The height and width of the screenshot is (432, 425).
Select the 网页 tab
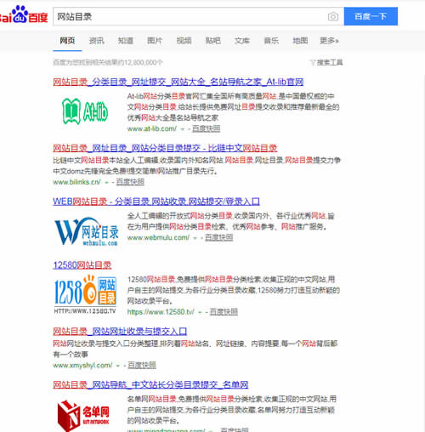[67, 41]
